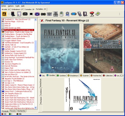The image size is (125, 116).
Task: Click the game list vertical scrollbar thumb
Action: [35, 47]
